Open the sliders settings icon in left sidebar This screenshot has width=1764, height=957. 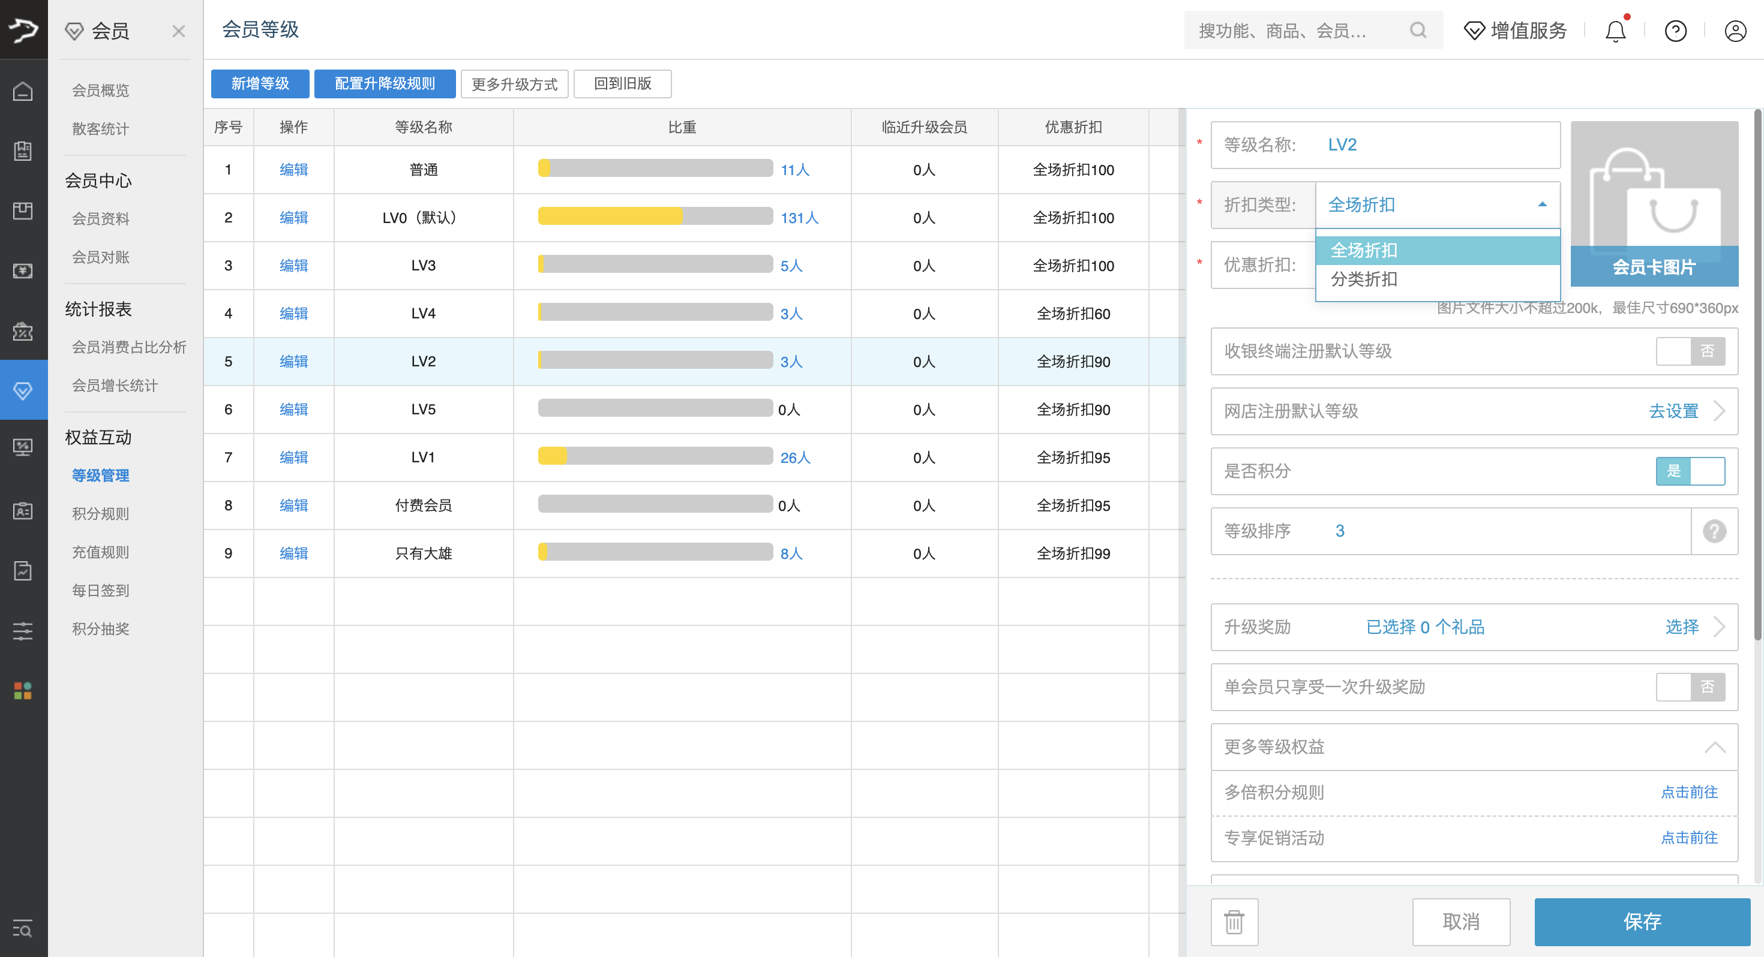click(x=23, y=630)
